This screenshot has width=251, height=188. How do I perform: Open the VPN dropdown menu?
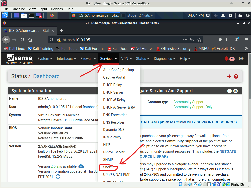[x=126, y=59]
